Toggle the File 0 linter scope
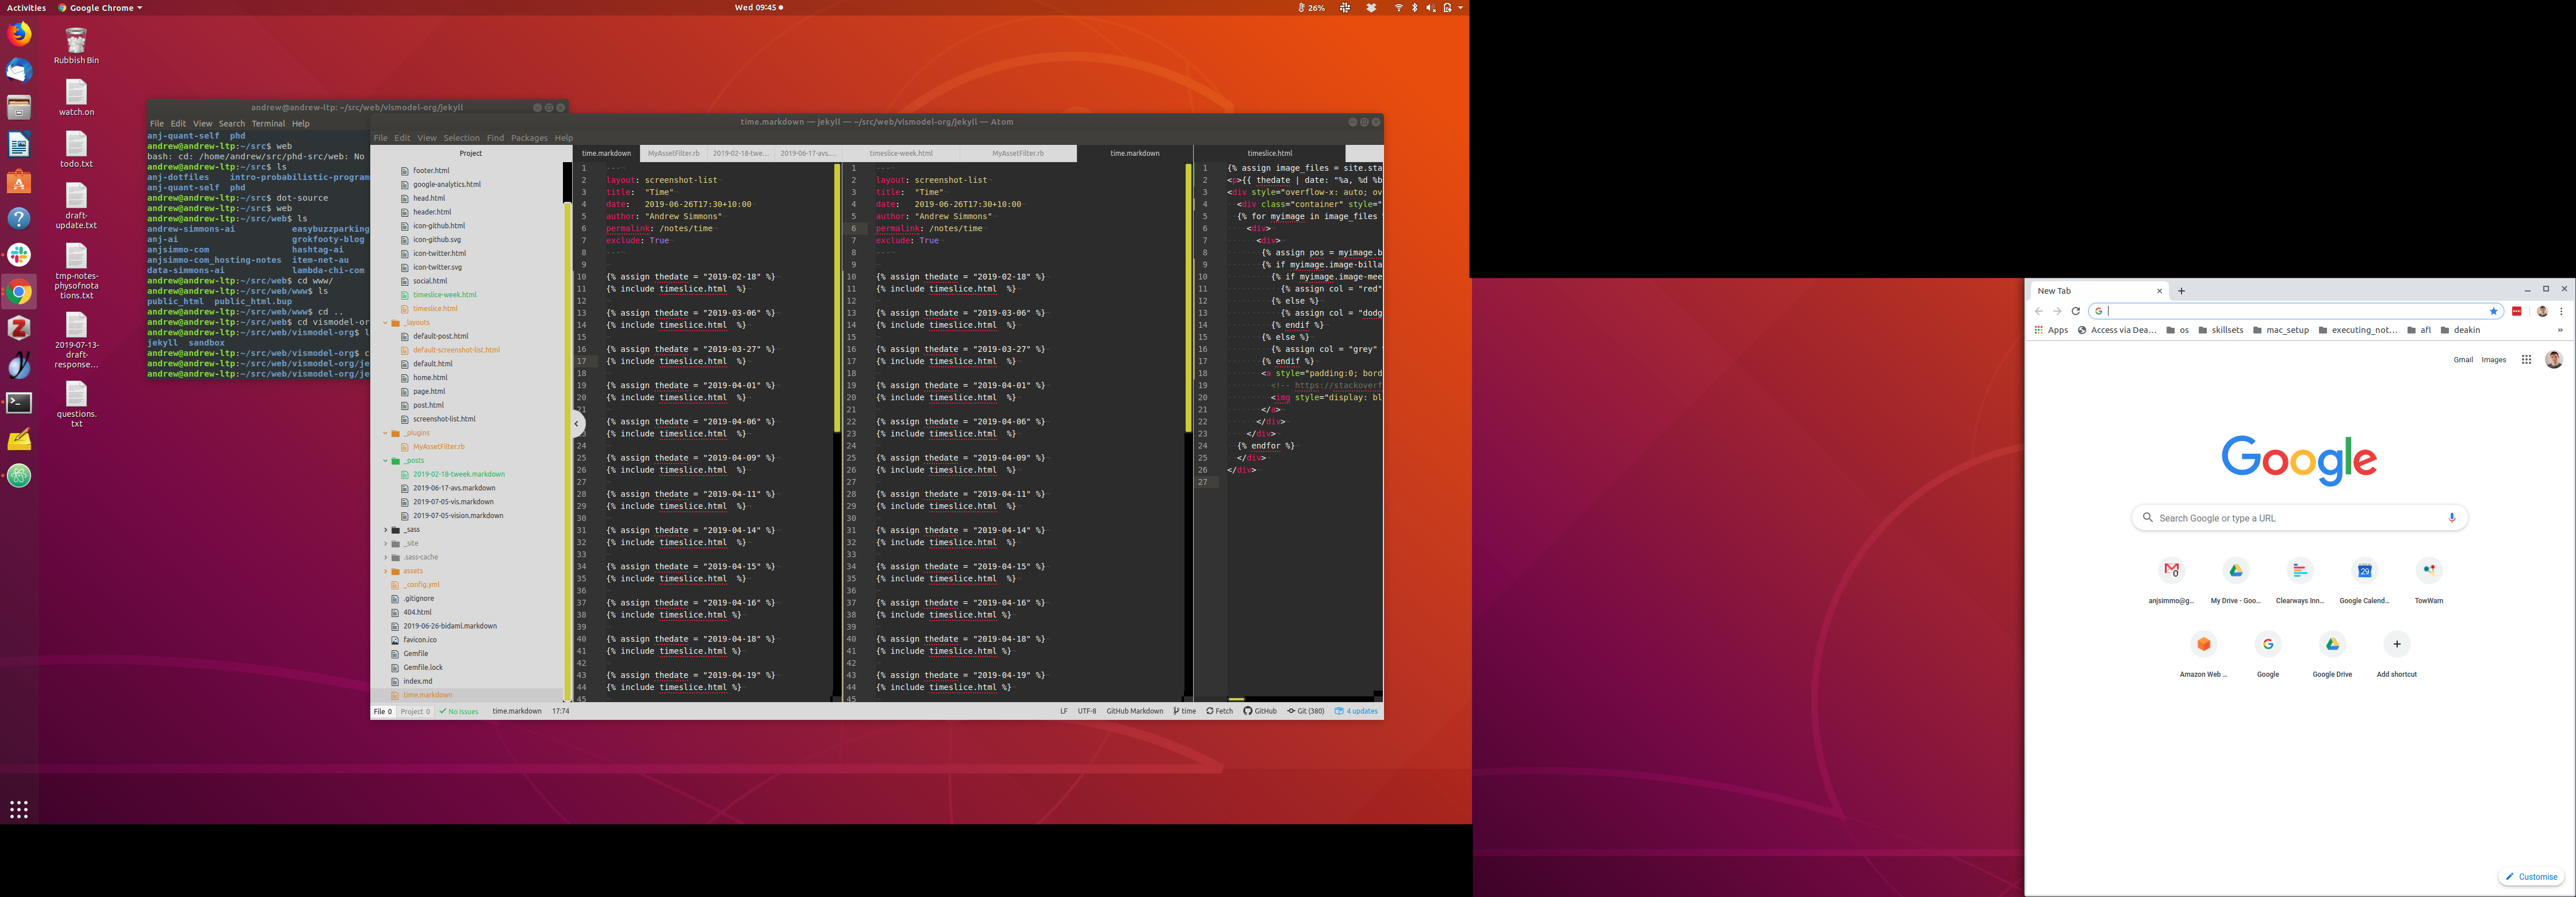 [383, 711]
